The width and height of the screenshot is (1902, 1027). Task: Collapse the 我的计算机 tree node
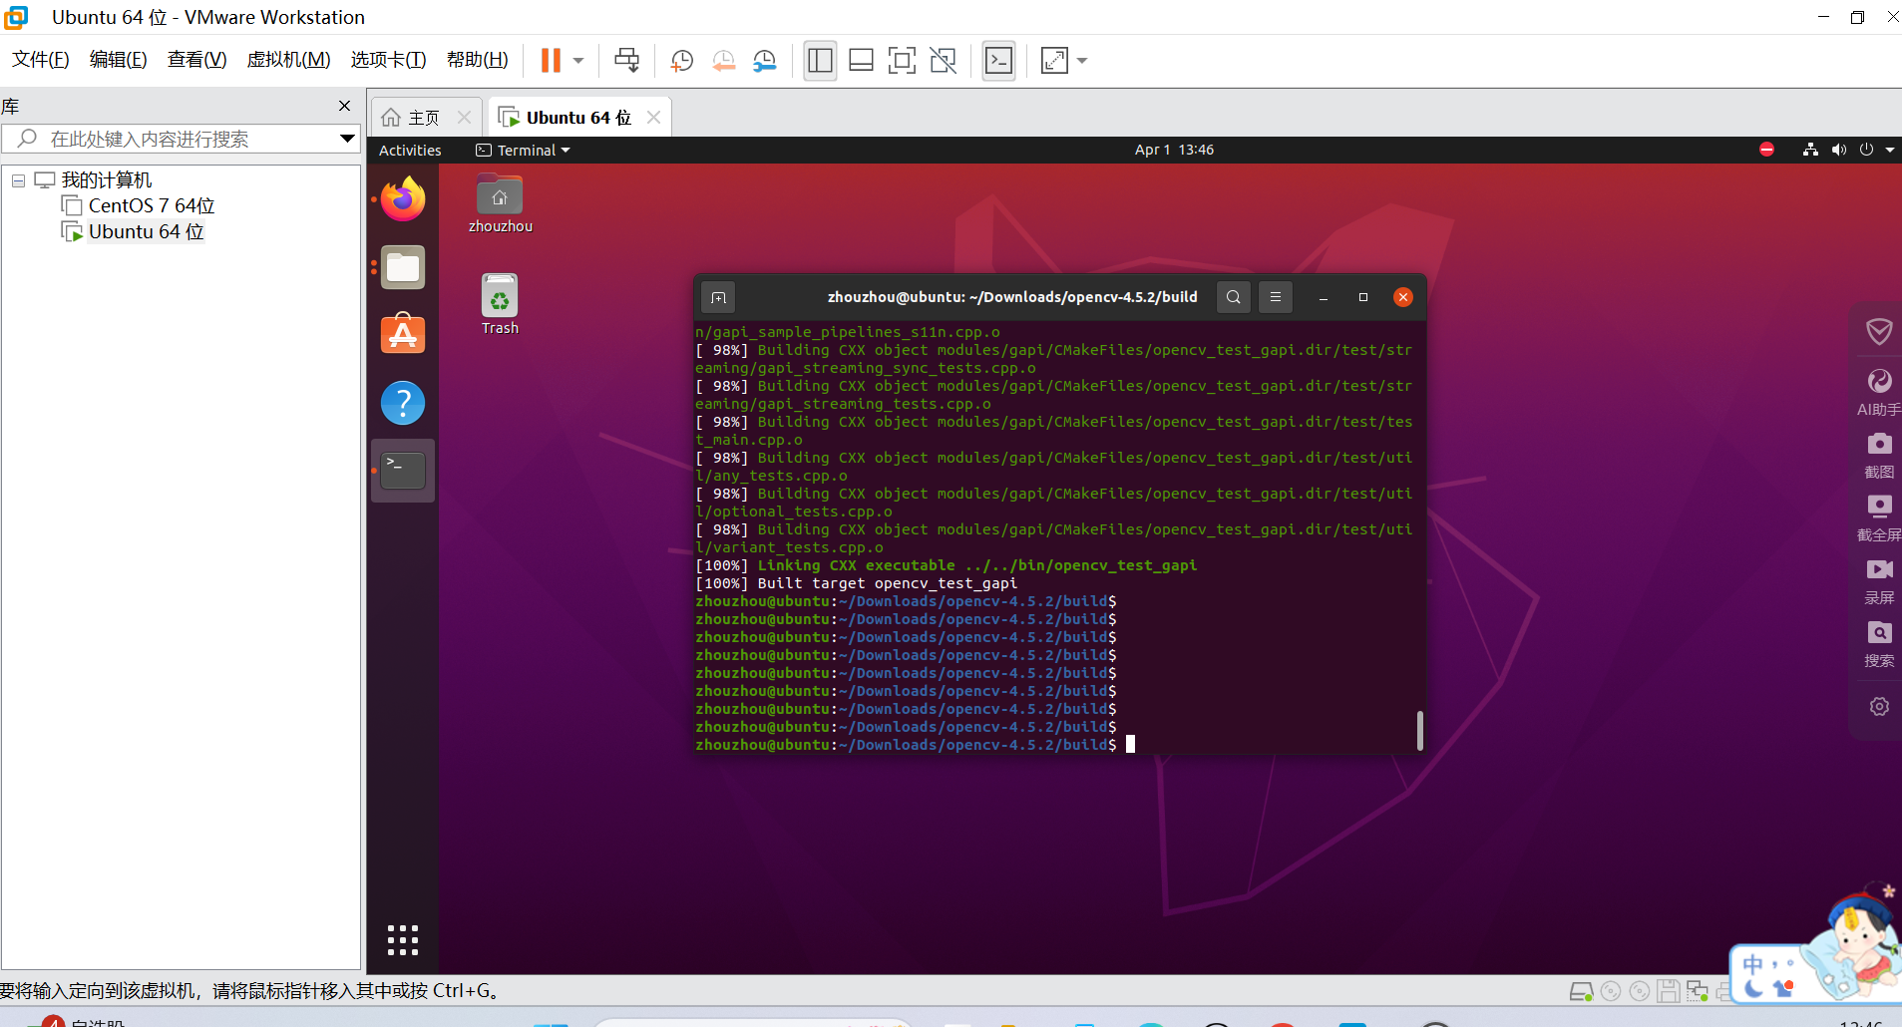16,179
